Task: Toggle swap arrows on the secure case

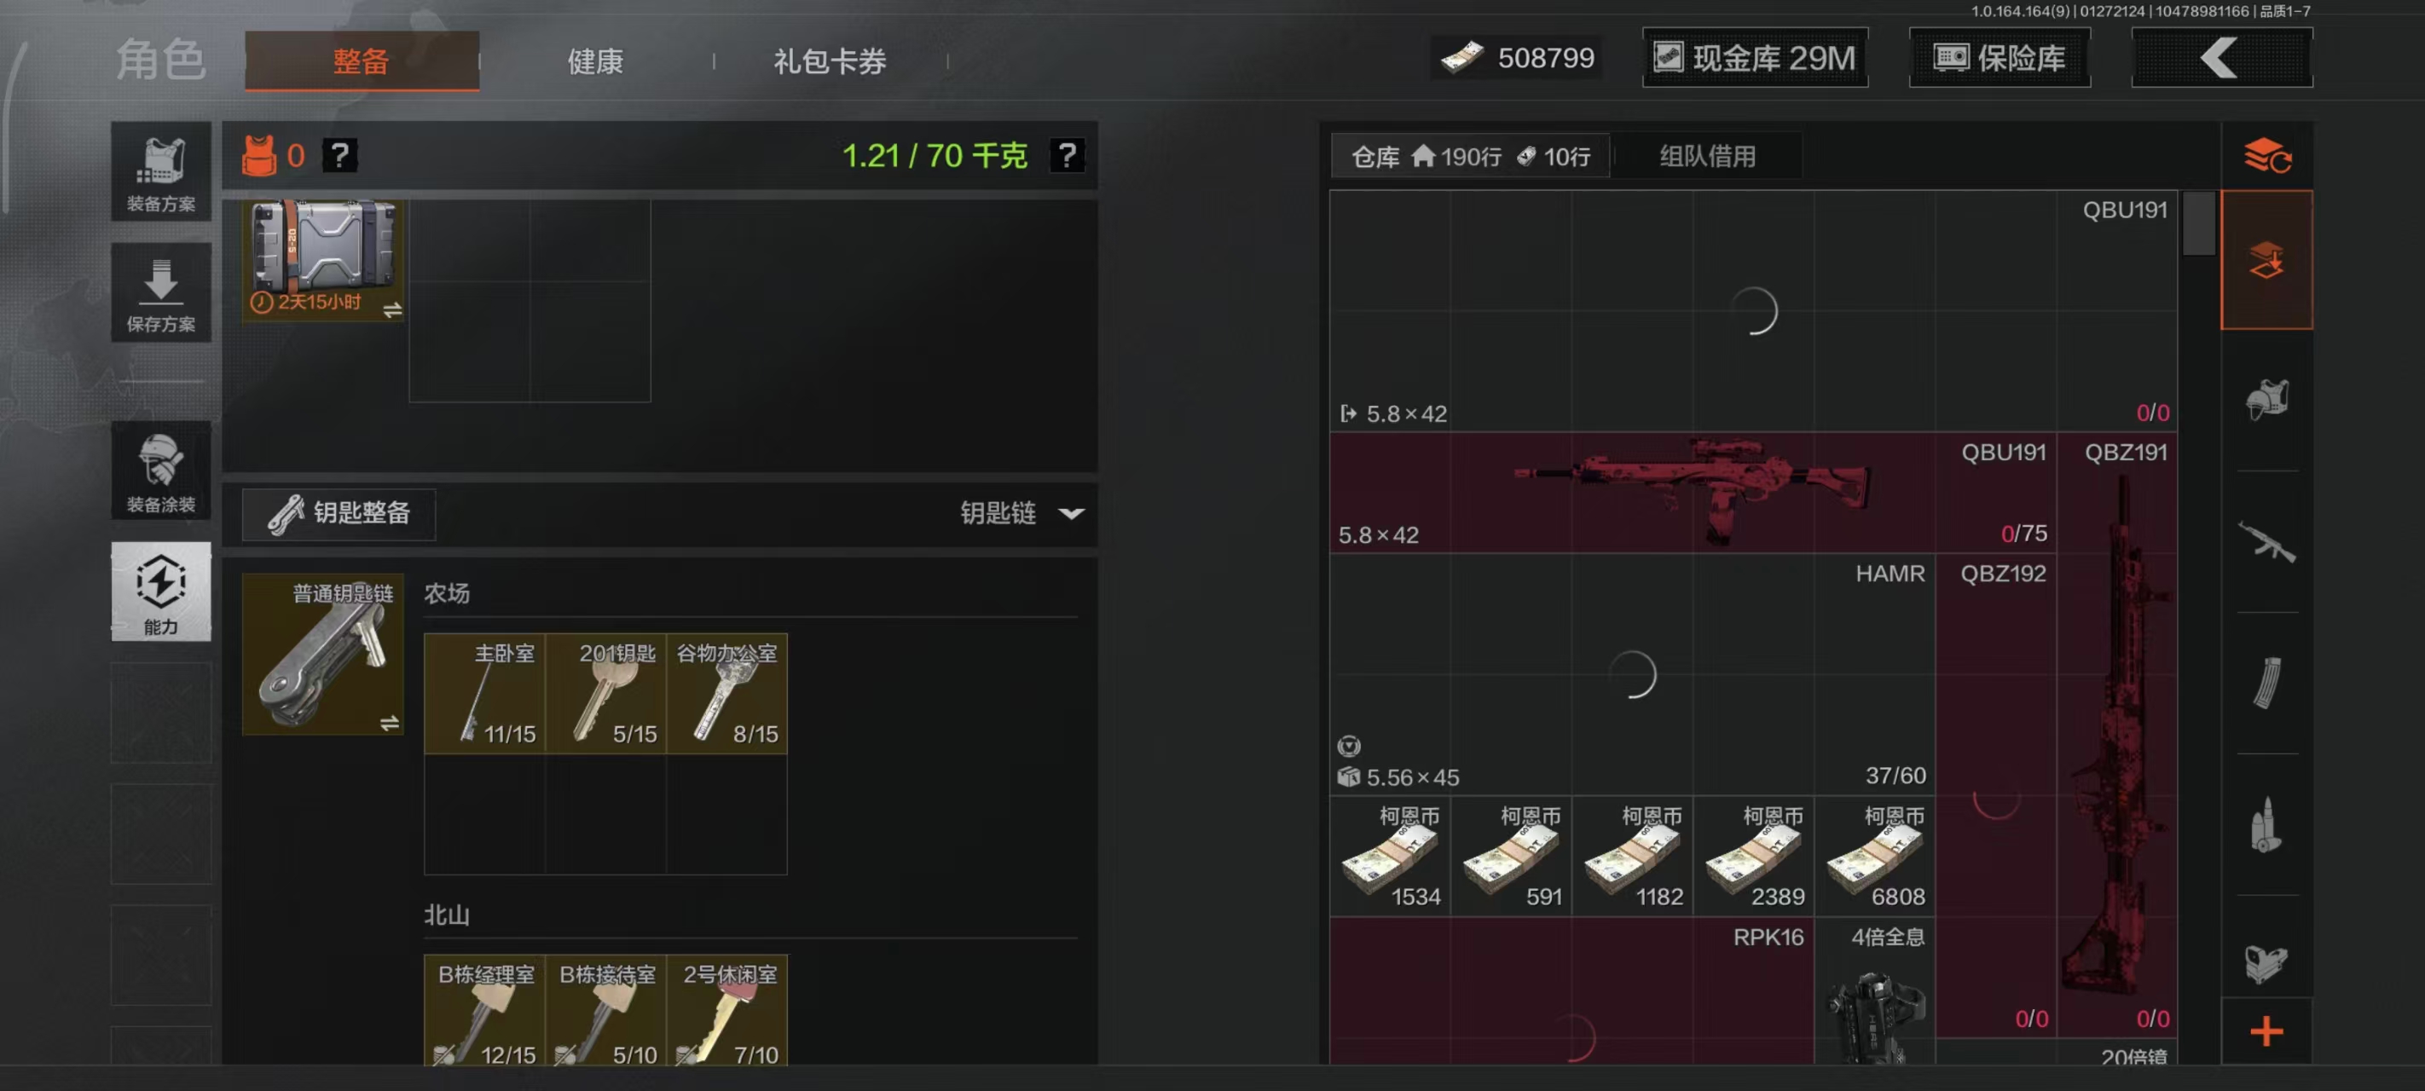Action: click(392, 309)
